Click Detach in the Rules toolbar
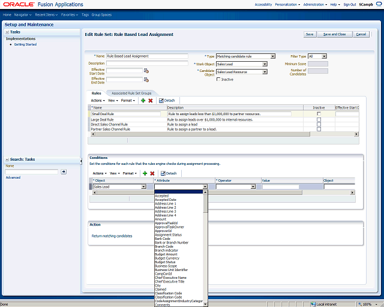Image resolution: width=384 pixels, height=307 pixels. tap(167, 100)
